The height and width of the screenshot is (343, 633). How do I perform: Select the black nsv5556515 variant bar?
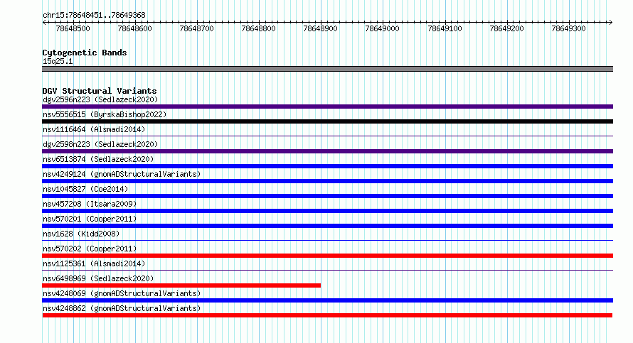pyautogui.click(x=327, y=121)
